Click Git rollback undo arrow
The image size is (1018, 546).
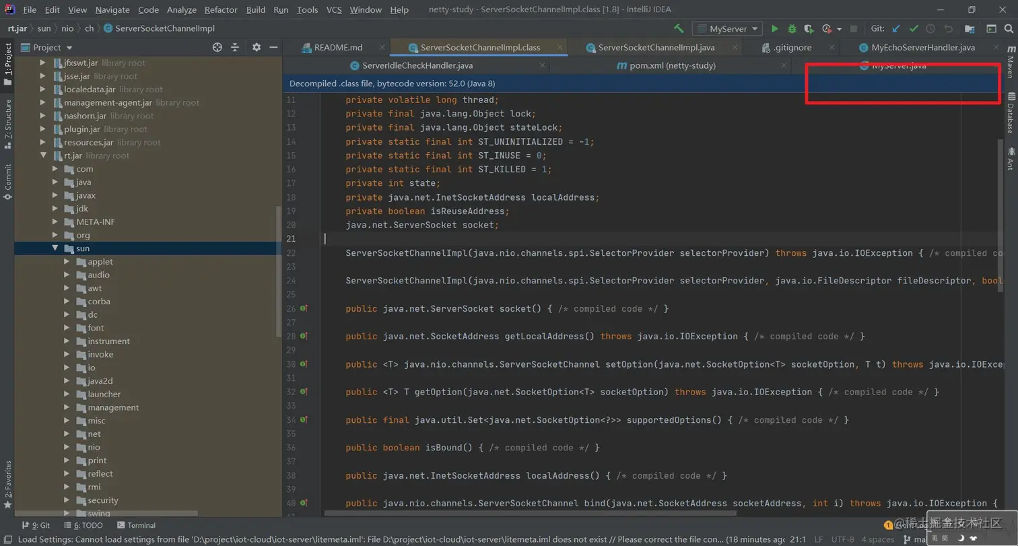click(949, 29)
